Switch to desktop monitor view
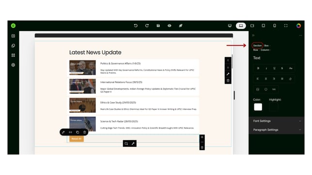 (x=230, y=26)
